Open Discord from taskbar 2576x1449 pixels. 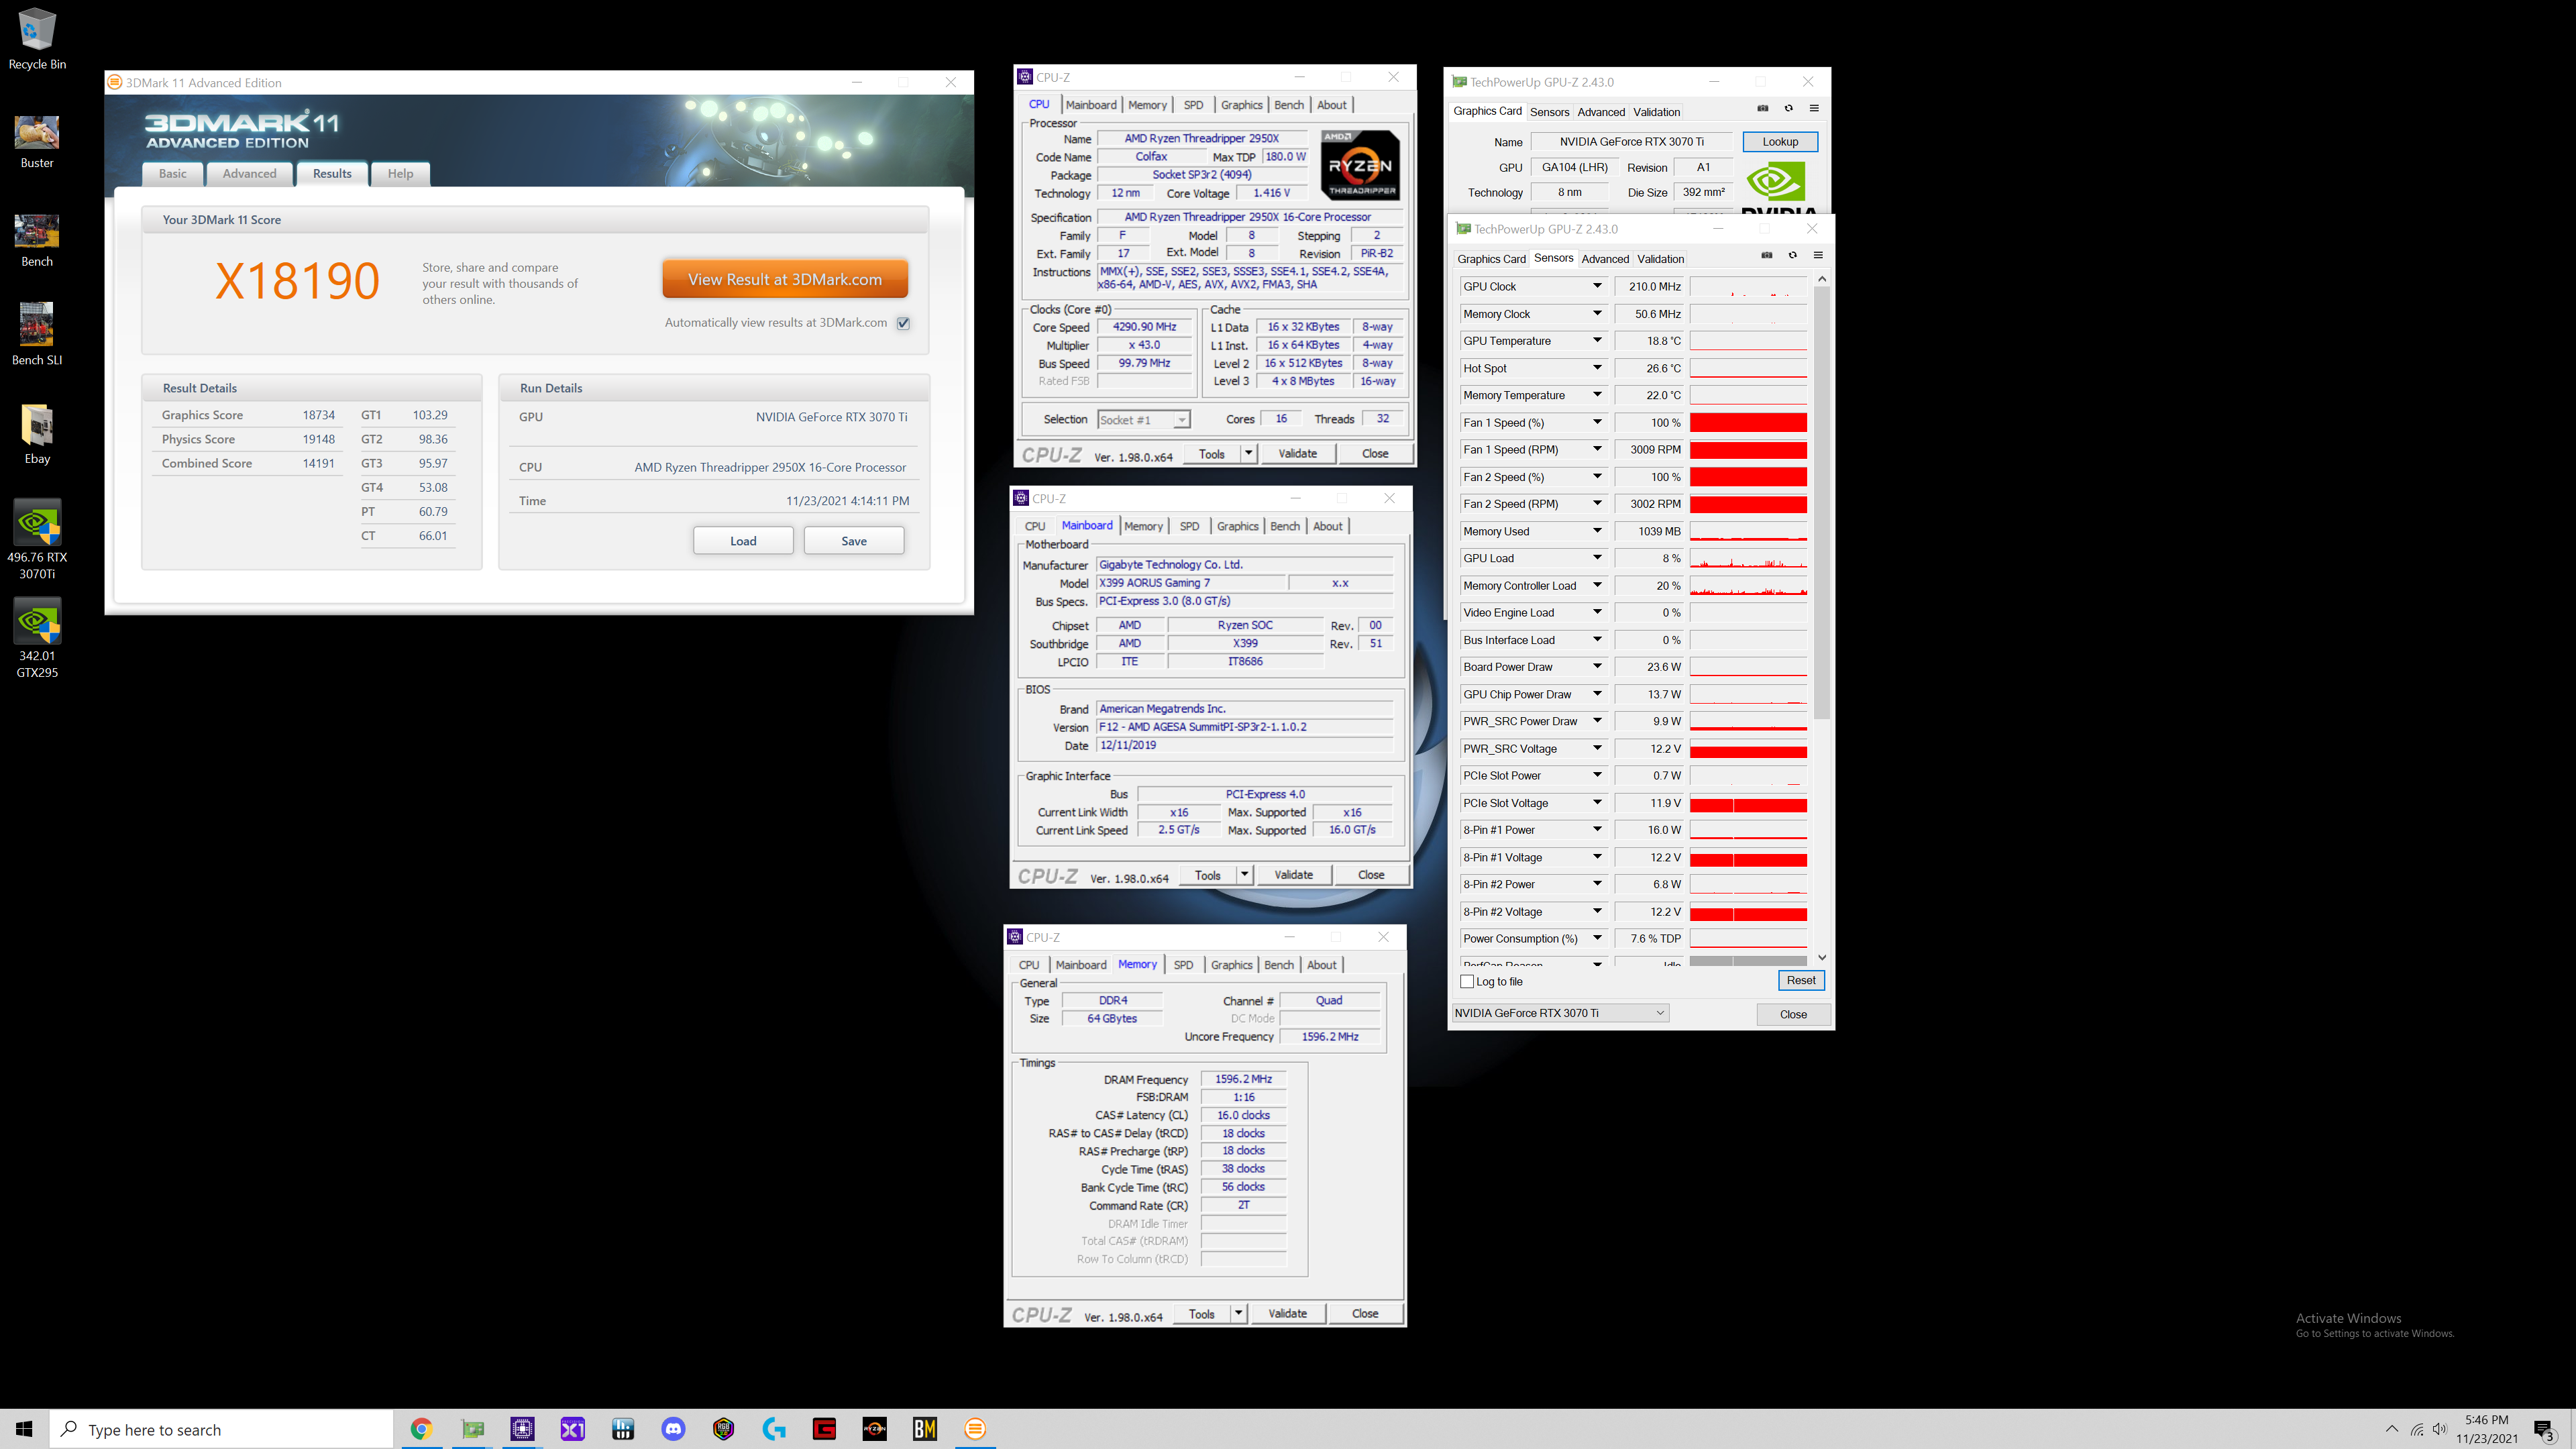click(x=673, y=1429)
